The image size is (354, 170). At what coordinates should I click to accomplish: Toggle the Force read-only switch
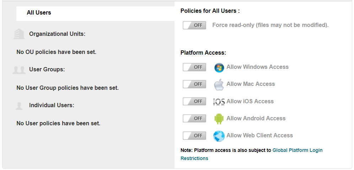click(194, 25)
